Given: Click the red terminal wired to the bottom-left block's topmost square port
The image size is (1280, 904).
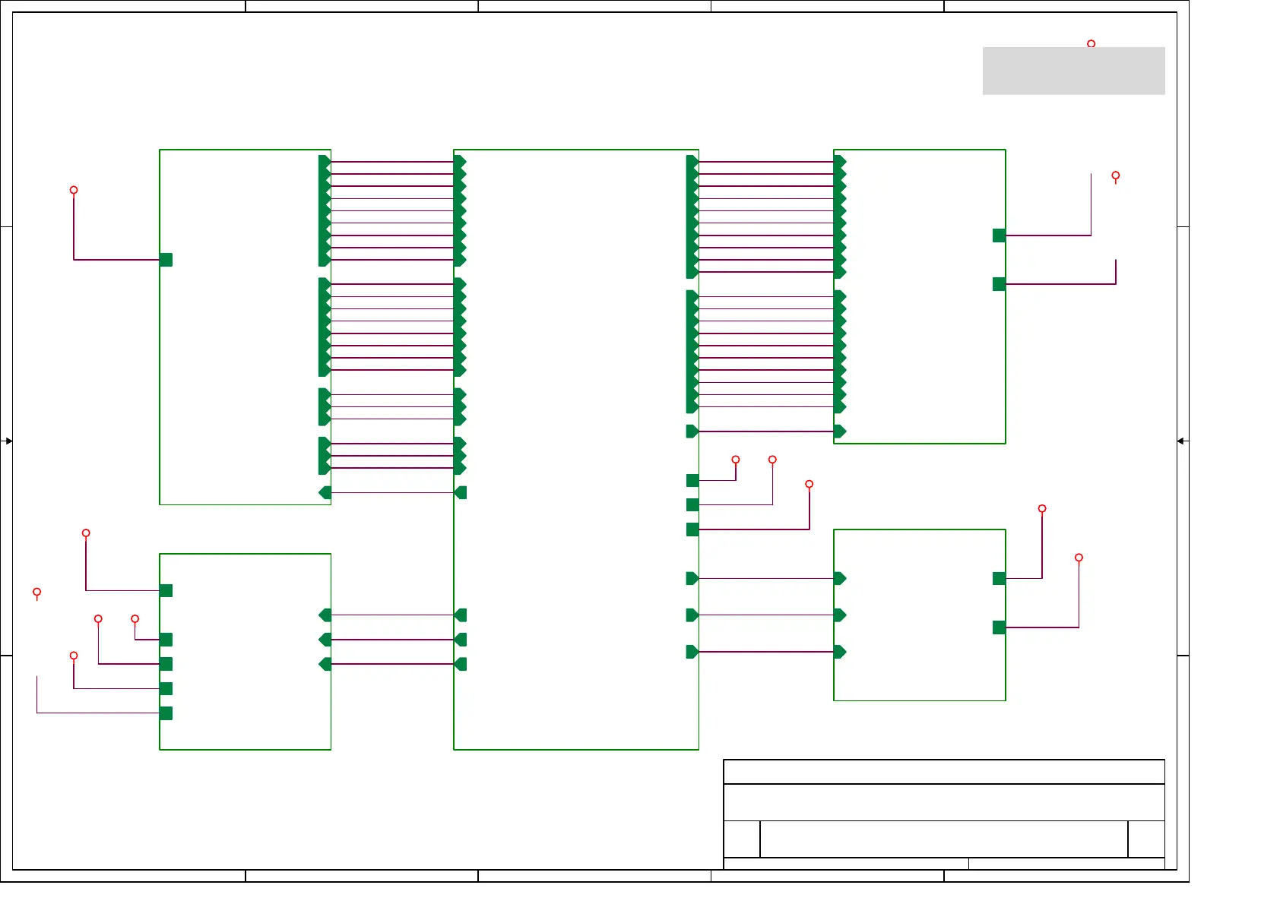Looking at the screenshot, I should click(86, 533).
